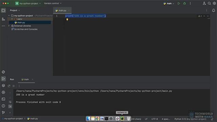Open the Terminal tool window
The width and height of the screenshot is (217, 122).
tap(3, 99)
